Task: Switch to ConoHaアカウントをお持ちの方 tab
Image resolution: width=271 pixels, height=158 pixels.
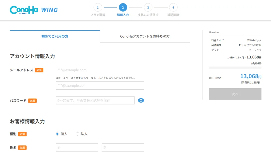Action: (145, 36)
